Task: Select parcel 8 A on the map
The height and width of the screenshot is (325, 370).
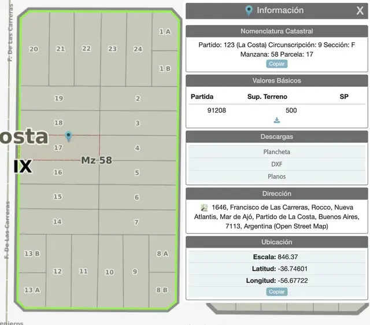Action: pos(162,254)
